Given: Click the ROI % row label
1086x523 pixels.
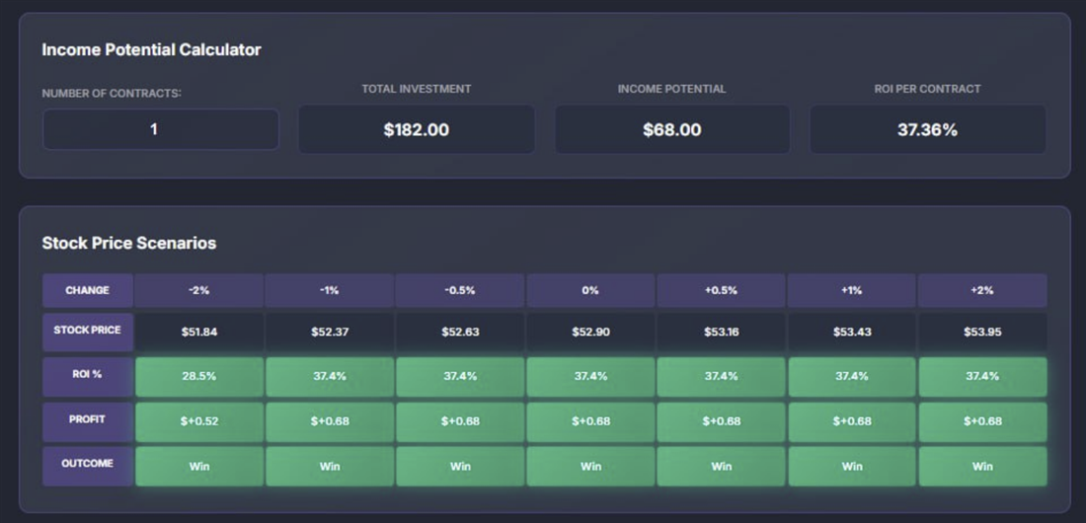Looking at the screenshot, I should coord(87,376).
